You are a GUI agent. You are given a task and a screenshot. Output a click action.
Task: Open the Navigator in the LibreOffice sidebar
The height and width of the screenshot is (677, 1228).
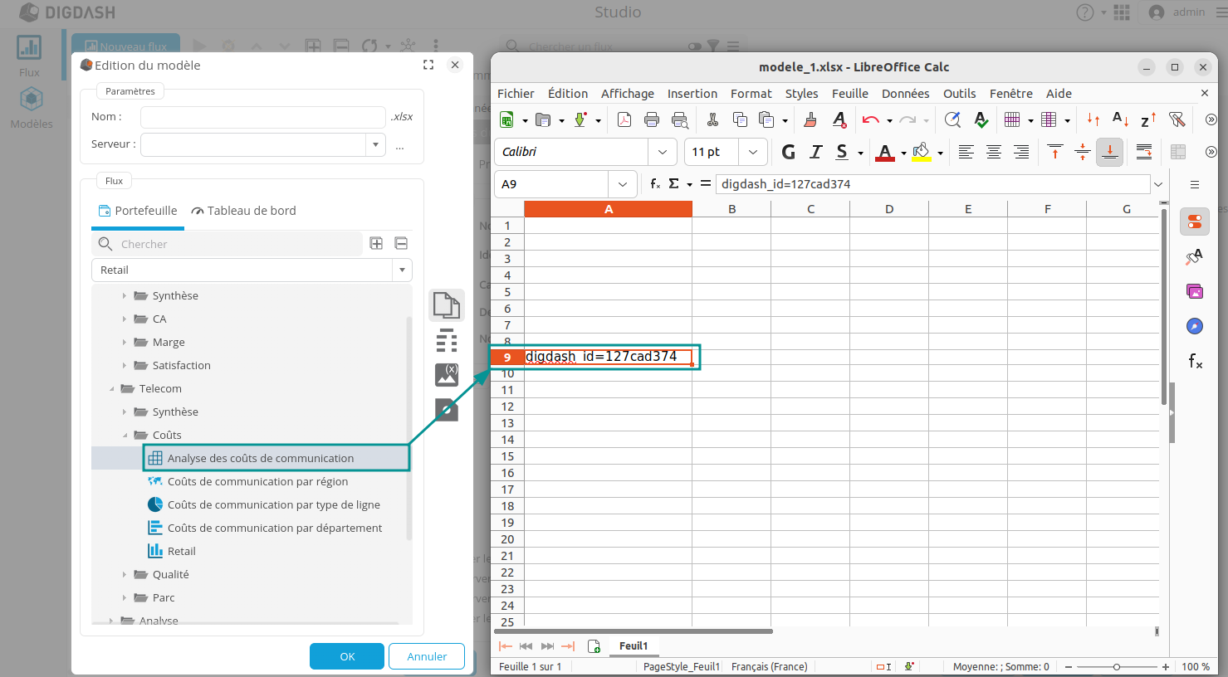pos(1194,326)
